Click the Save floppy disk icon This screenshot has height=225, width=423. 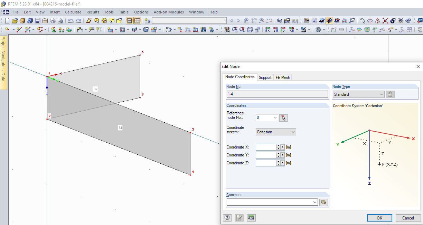[x=37, y=21]
